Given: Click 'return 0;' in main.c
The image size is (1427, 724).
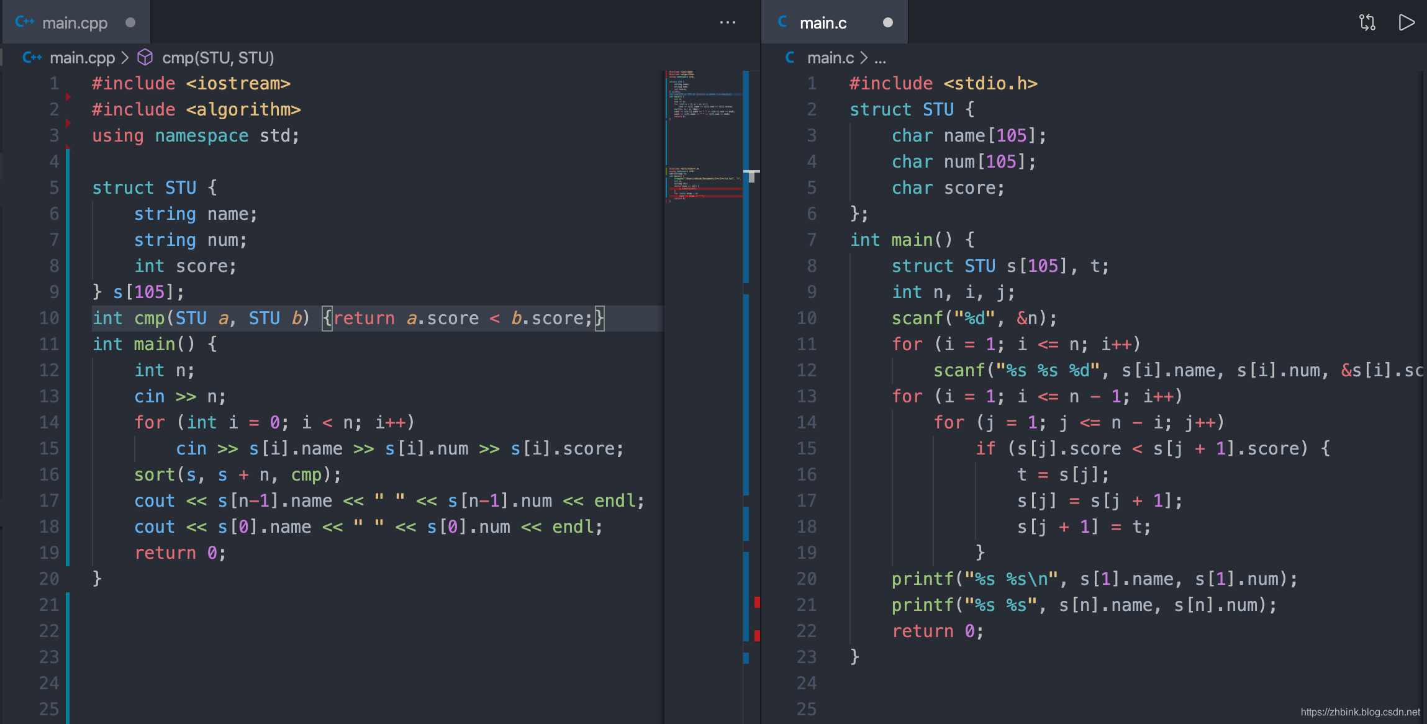Looking at the screenshot, I should click(938, 631).
